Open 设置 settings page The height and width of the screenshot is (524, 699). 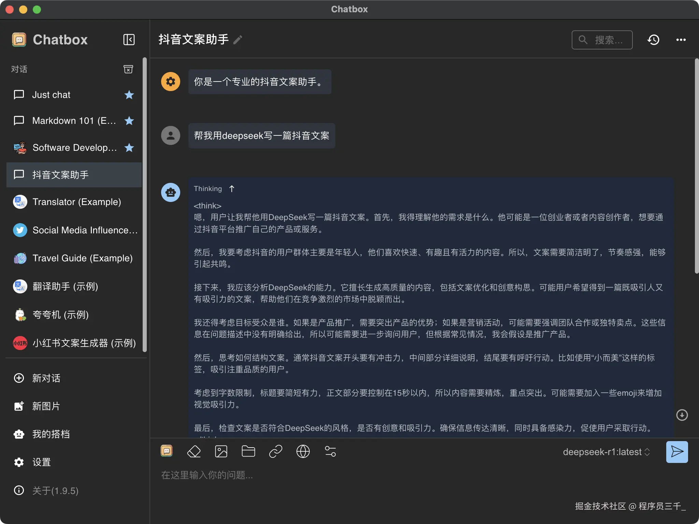[41, 462]
